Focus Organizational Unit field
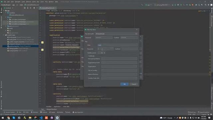 pos(119,63)
